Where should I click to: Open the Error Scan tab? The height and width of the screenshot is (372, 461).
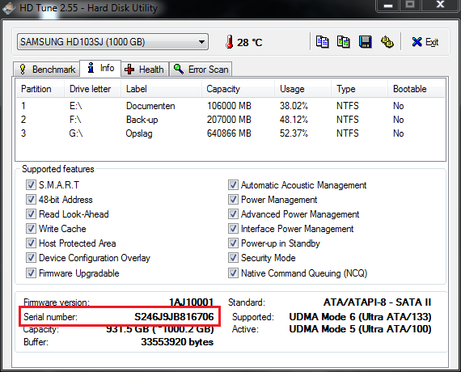click(201, 70)
